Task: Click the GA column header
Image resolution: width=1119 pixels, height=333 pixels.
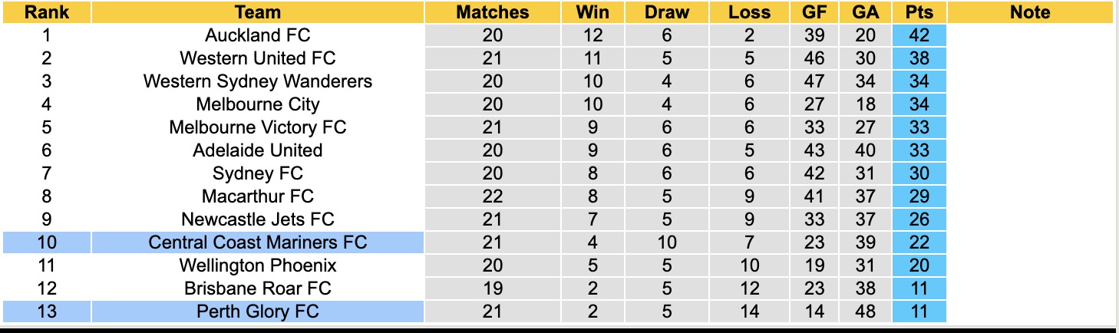Action: point(864,12)
